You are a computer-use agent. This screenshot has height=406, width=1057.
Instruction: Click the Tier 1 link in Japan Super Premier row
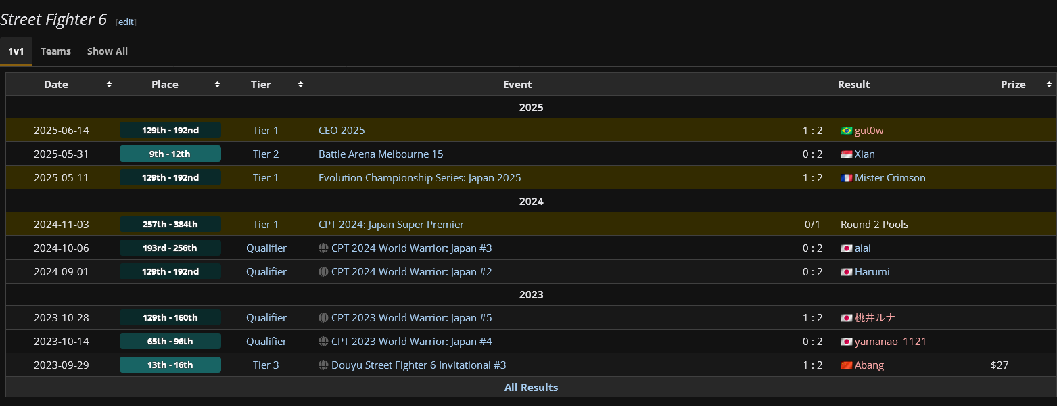coord(266,225)
